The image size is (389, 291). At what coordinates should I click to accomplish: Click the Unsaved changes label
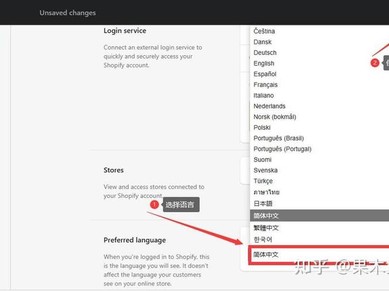(x=68, y=13)
